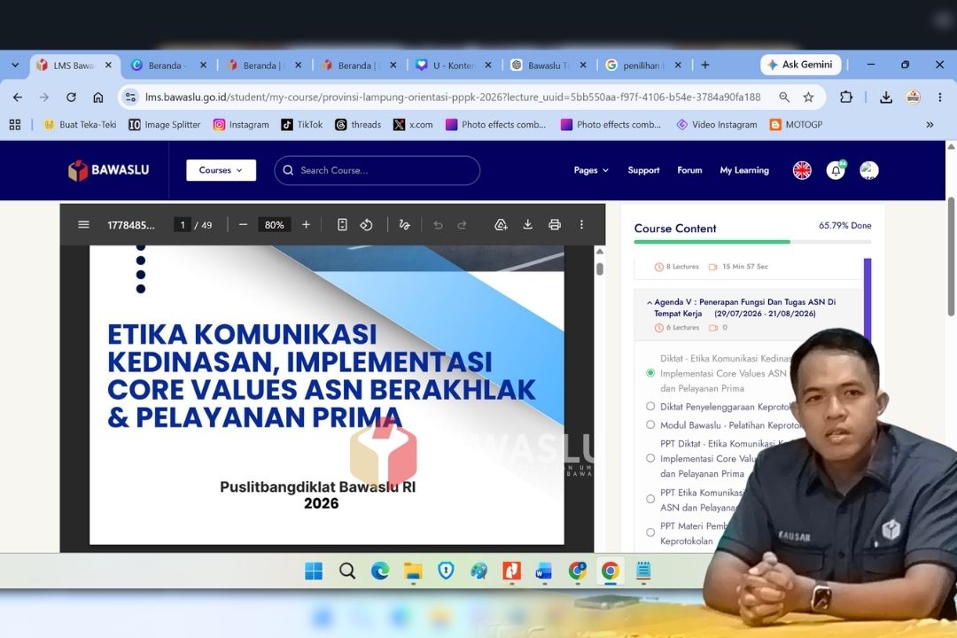957x638 pixels.
Task: Go to My Learning
Action: tap(744, 170)
